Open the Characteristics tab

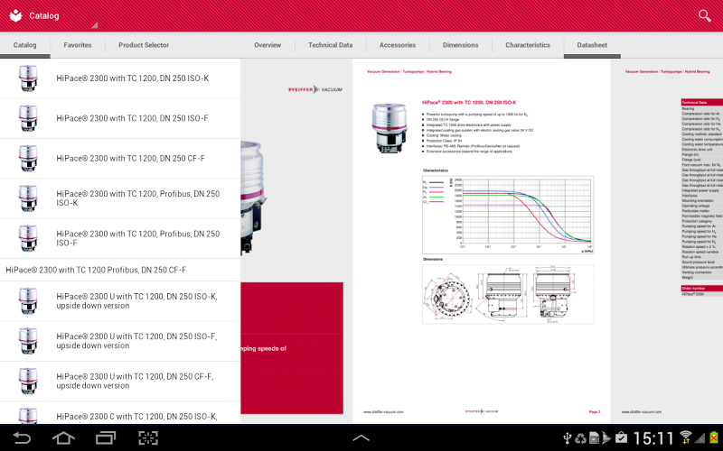(x=528, y=45)
